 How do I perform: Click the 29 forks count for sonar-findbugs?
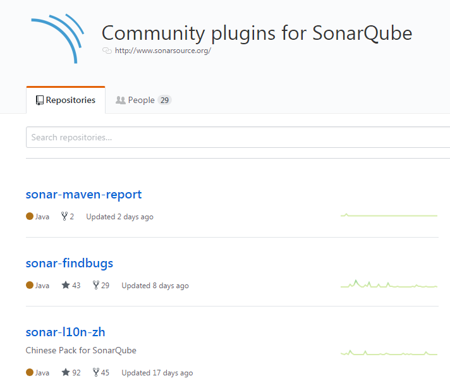(105, 286)
